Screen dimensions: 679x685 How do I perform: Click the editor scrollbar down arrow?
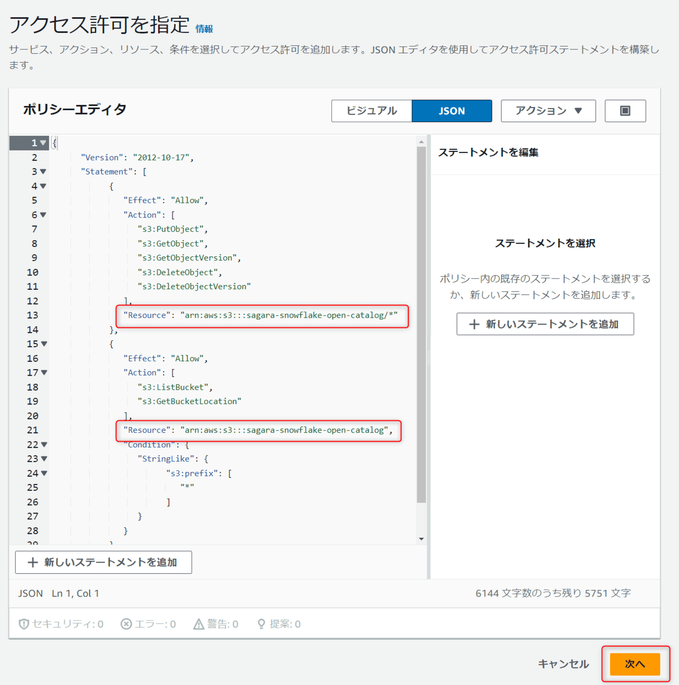422,539
